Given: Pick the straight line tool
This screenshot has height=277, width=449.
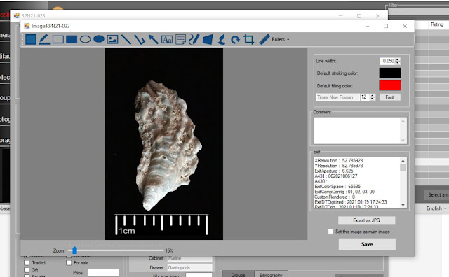Looking at the screenshot, I should coord(126,39).
